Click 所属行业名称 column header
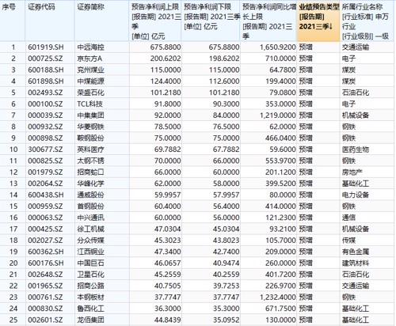The height and width of the screenshot is (326, 396). click(367, 21)
